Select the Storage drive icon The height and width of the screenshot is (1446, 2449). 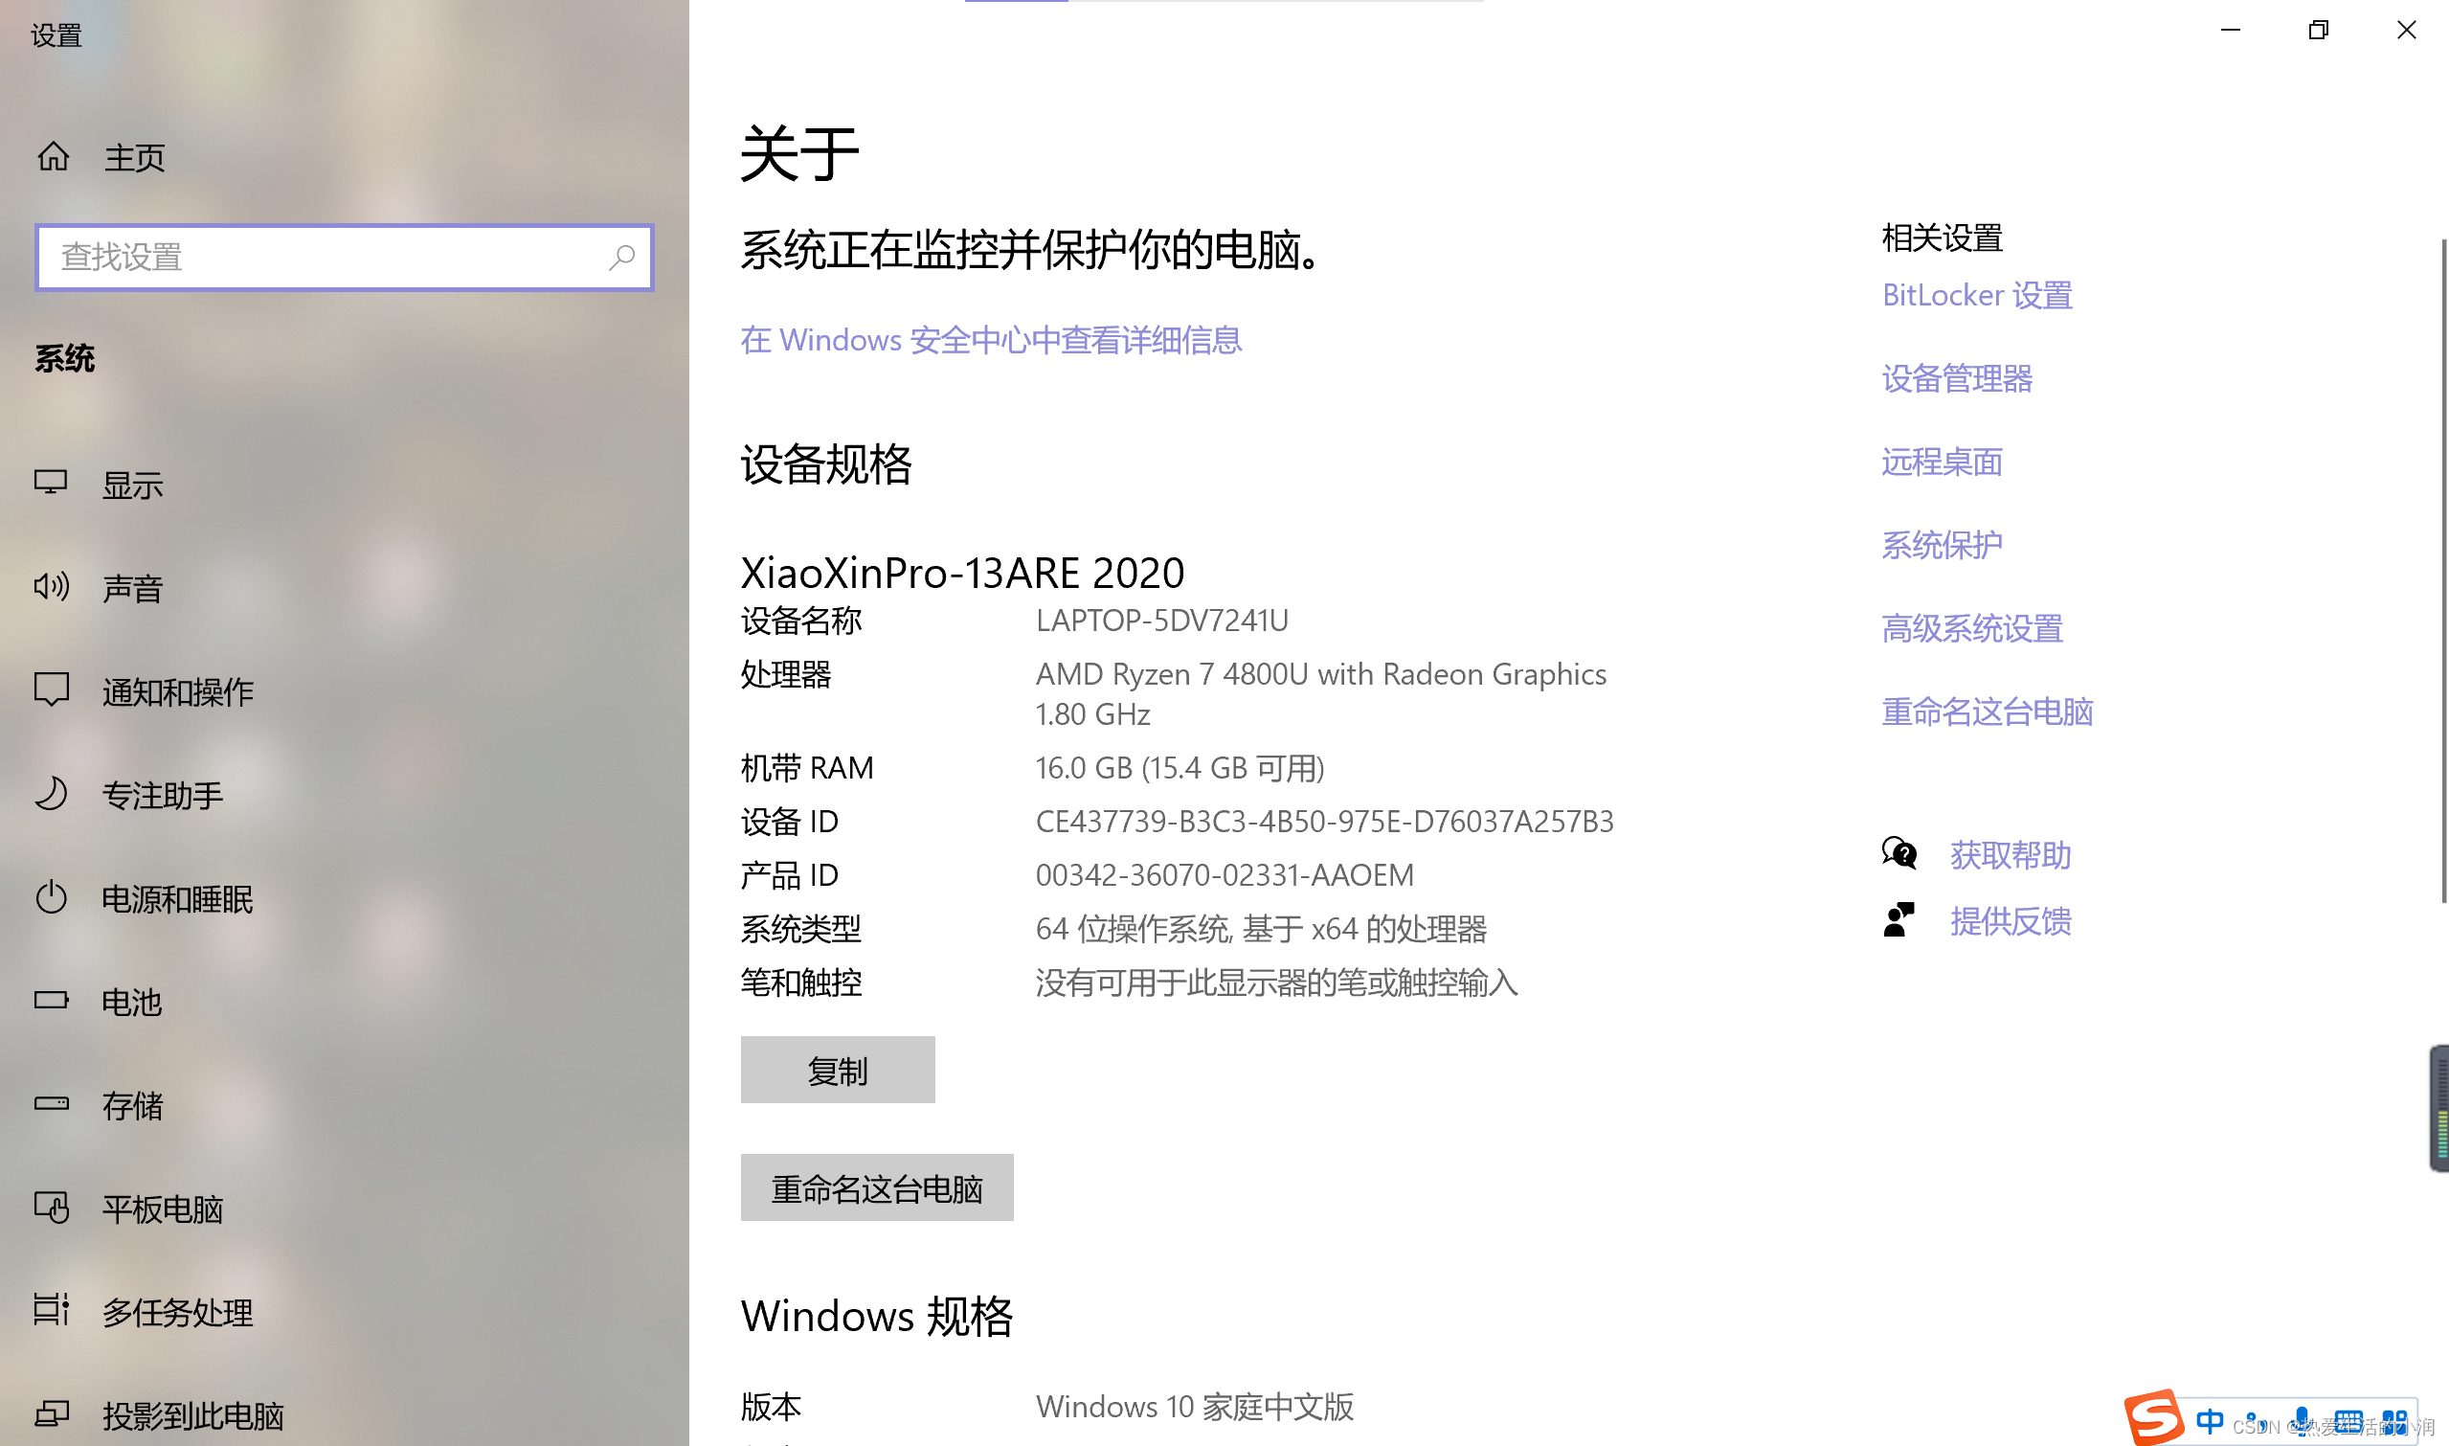tap(51, 1104)
